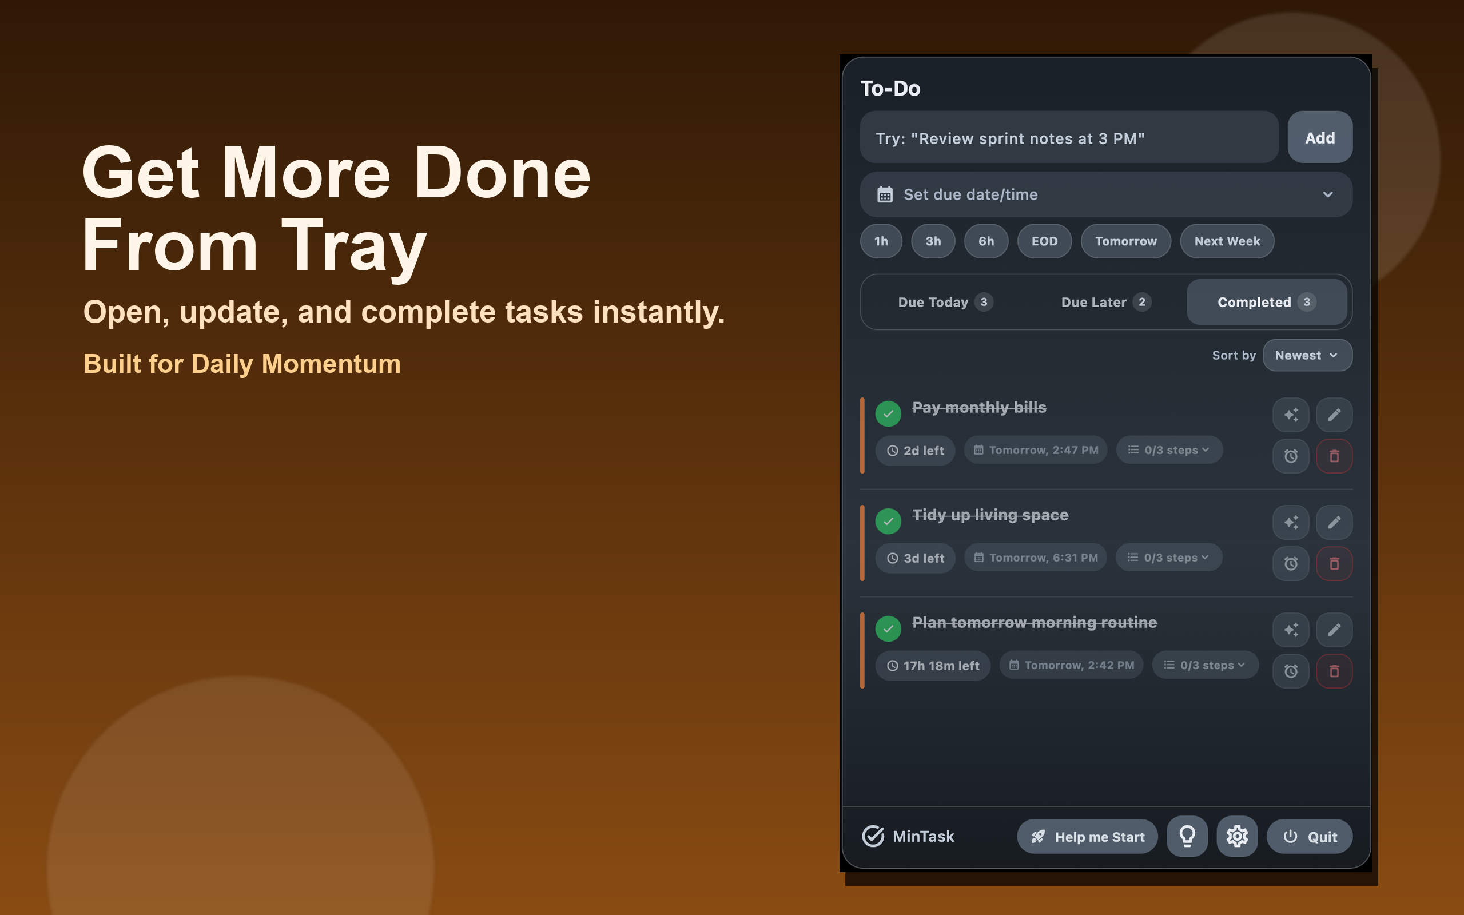Click the new task text input field
This screenshot has width=1464, height=915.
point(1069,138)
